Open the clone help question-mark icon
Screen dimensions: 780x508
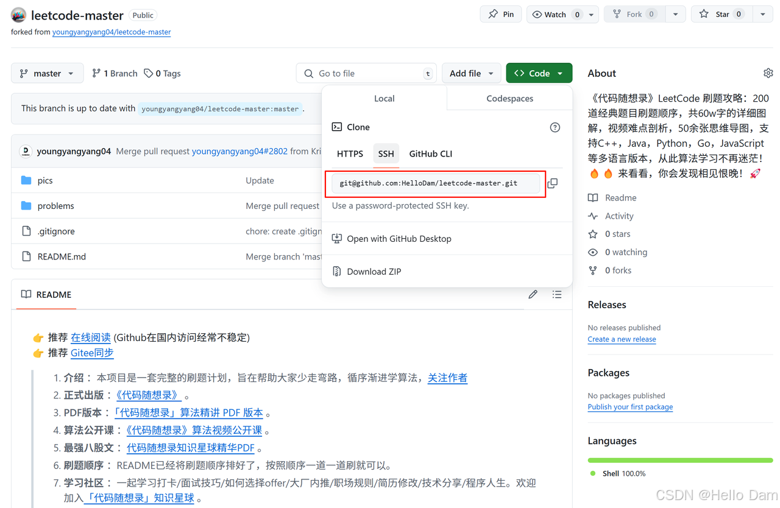[555, 127]
